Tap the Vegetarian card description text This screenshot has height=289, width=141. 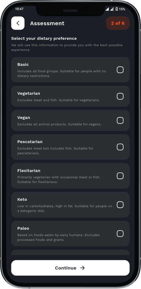[x=58, y=100]
